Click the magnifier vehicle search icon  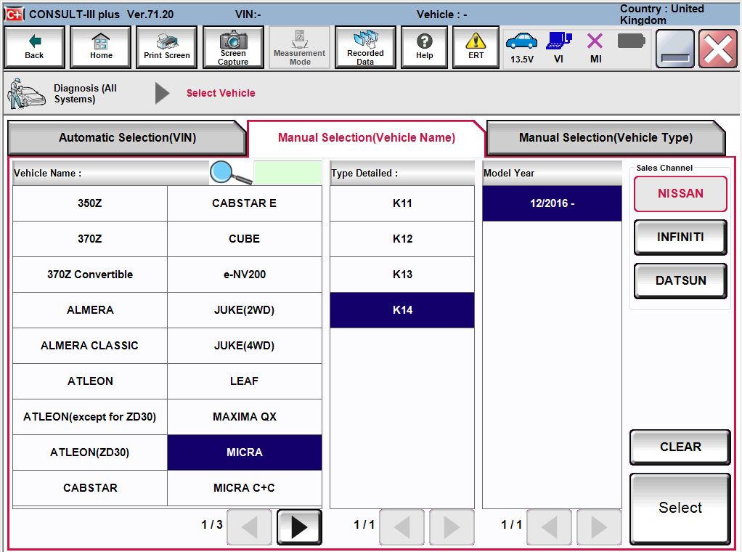pos(230,173)
